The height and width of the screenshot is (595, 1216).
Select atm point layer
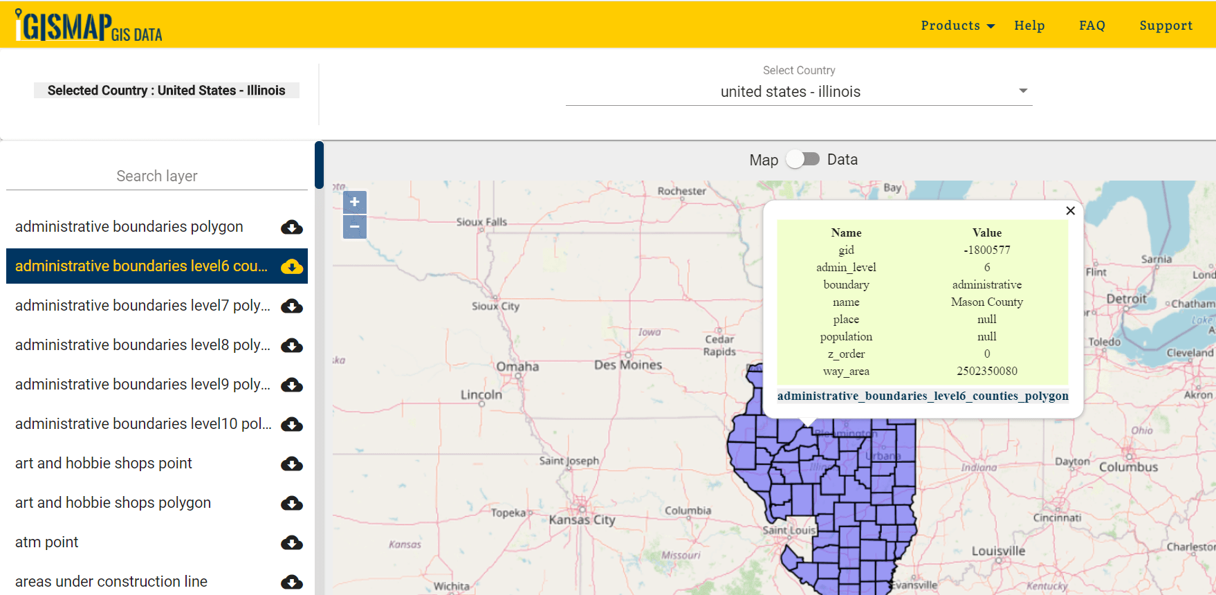point(46,542)
